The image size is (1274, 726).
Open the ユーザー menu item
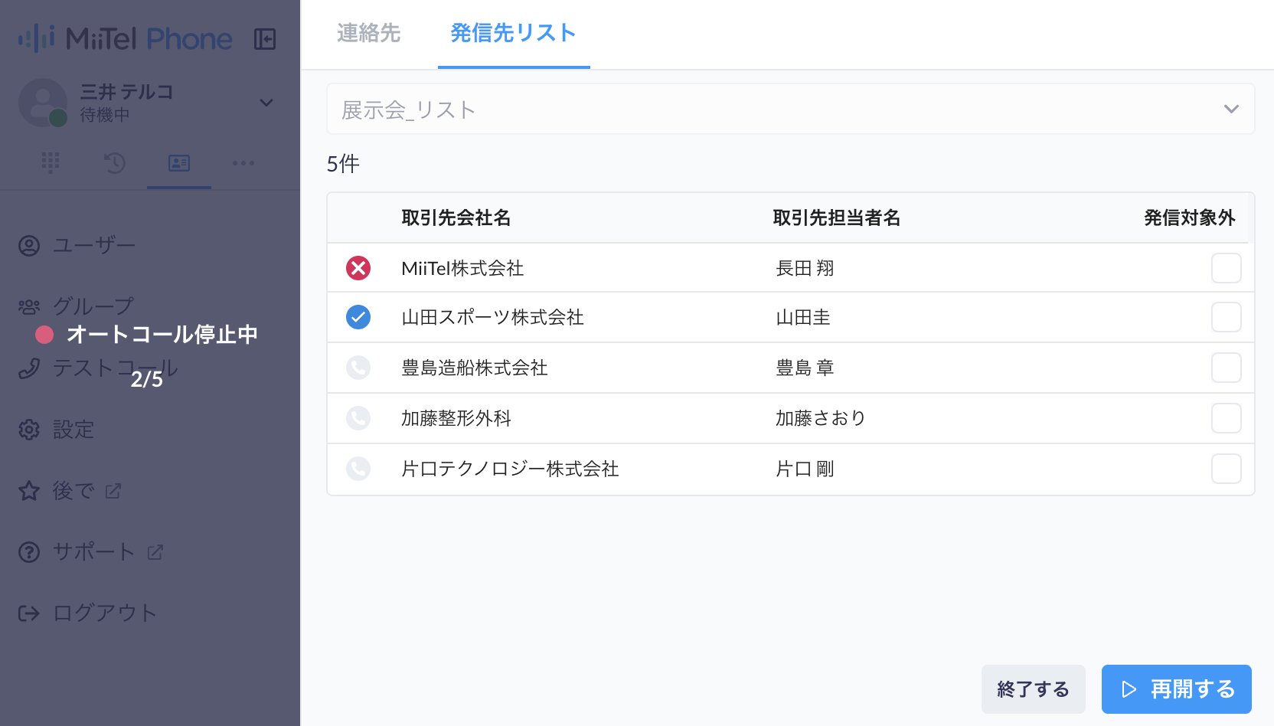click(94, 246)
